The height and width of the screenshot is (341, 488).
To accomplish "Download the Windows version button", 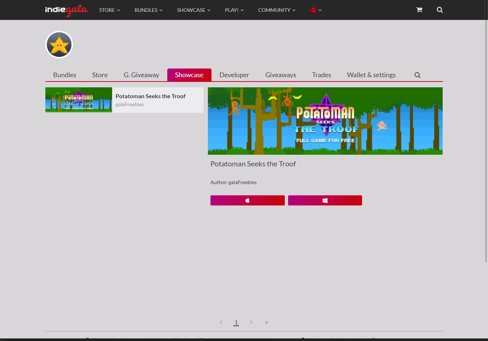I will (325, 200).
